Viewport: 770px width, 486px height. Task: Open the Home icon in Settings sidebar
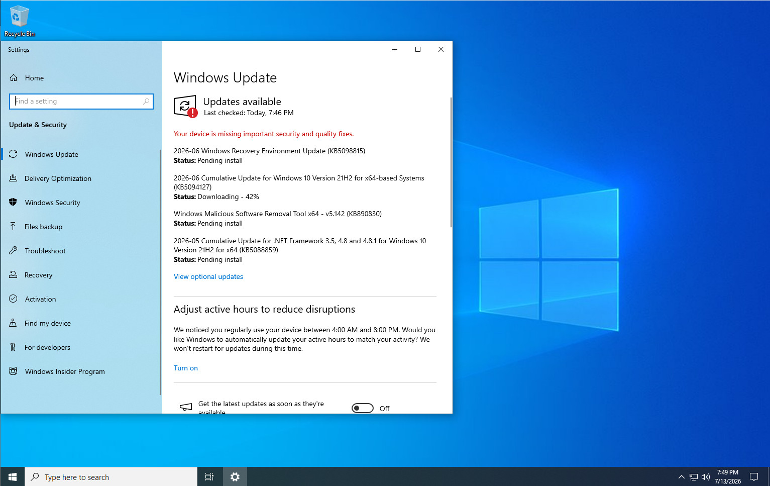[14, 78]
